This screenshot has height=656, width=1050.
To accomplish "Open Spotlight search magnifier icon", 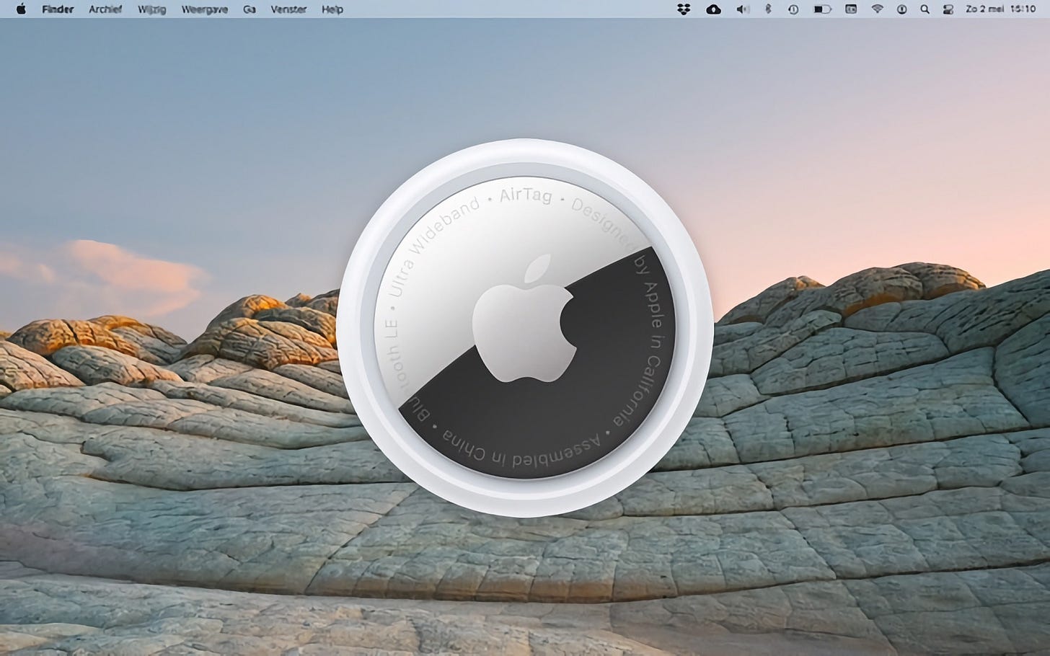I will (x=925, y=9).
